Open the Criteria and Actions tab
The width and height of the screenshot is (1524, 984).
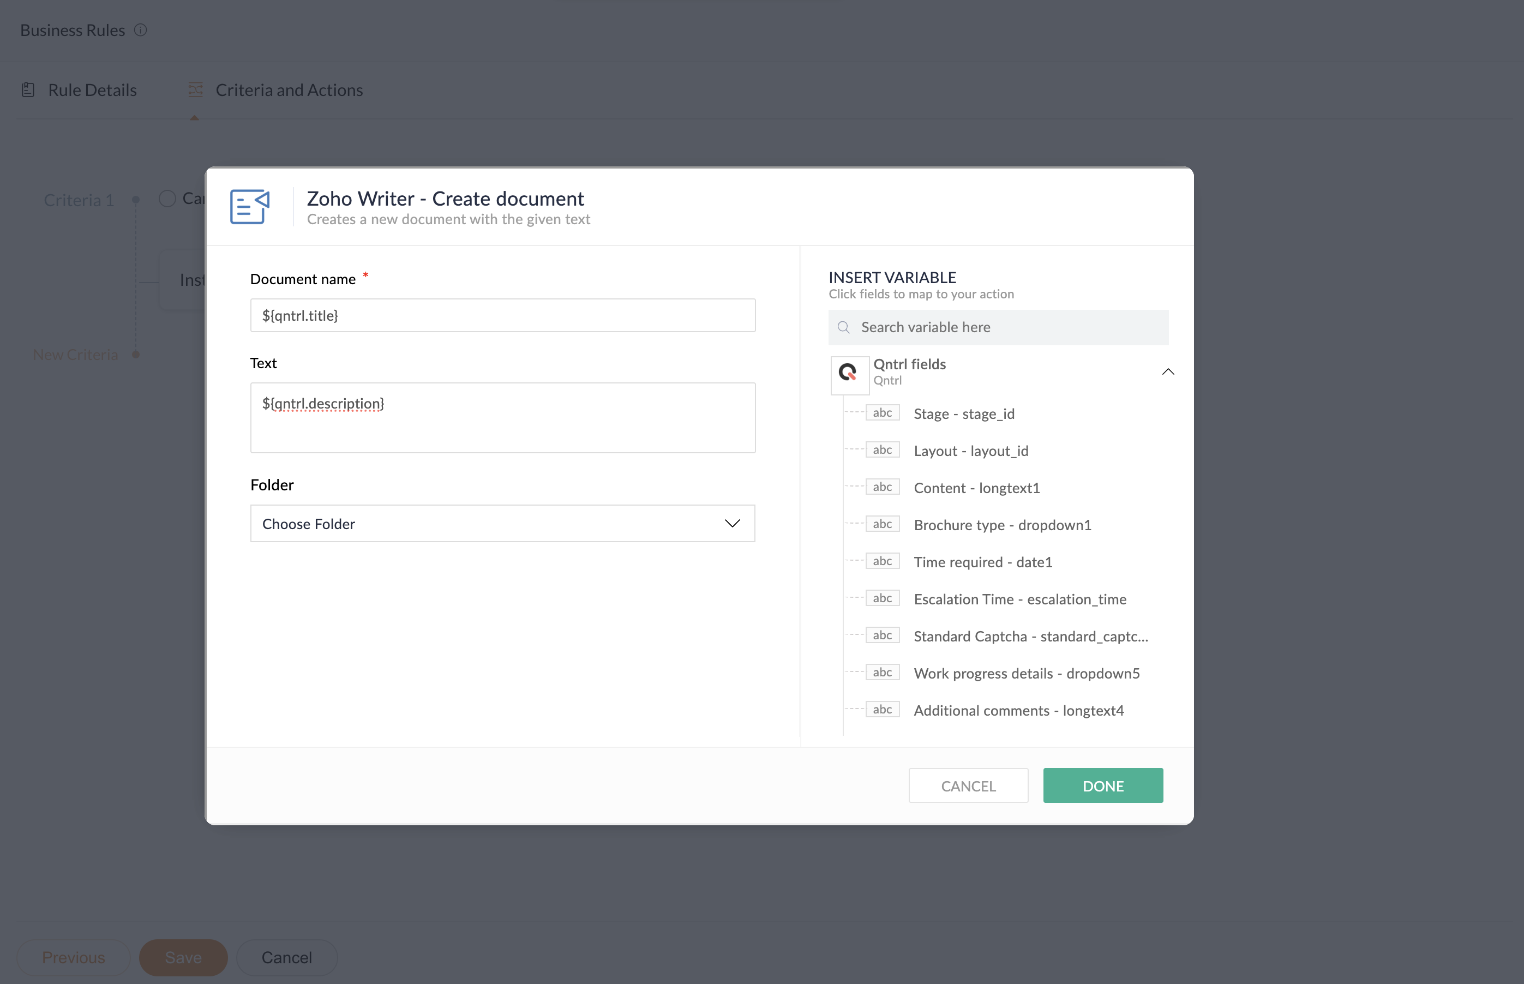click(289, 90)
